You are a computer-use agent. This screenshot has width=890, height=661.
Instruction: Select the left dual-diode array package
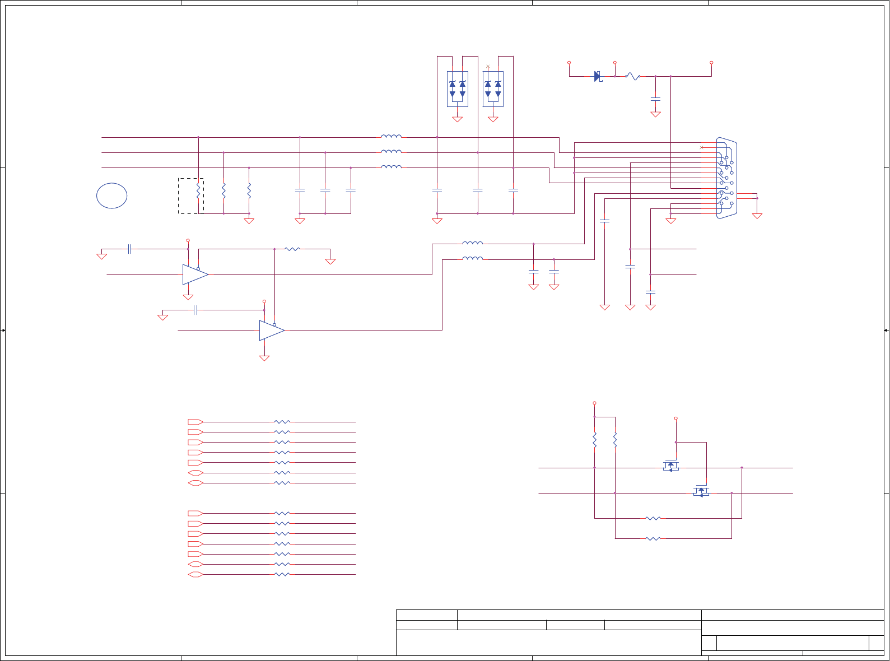click(458, 89)
